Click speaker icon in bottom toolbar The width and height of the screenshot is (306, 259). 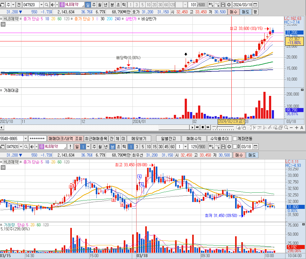(32, 147)
